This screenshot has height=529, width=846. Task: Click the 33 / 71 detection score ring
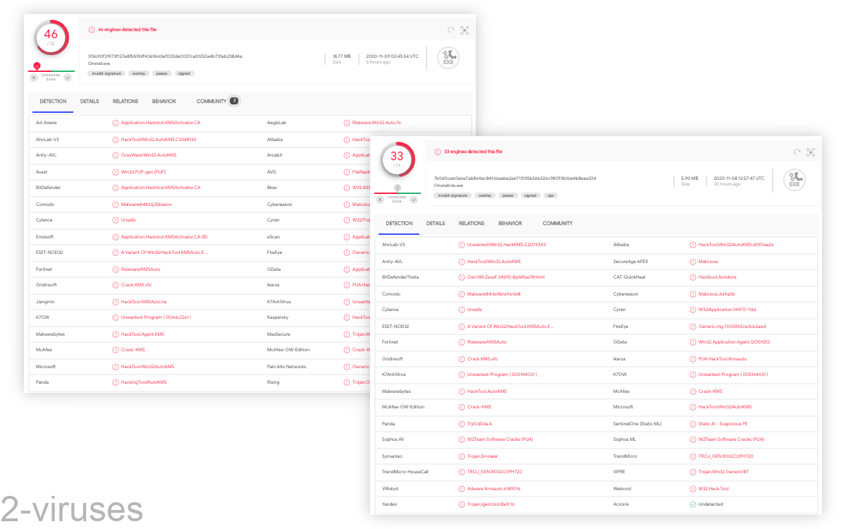397,159
